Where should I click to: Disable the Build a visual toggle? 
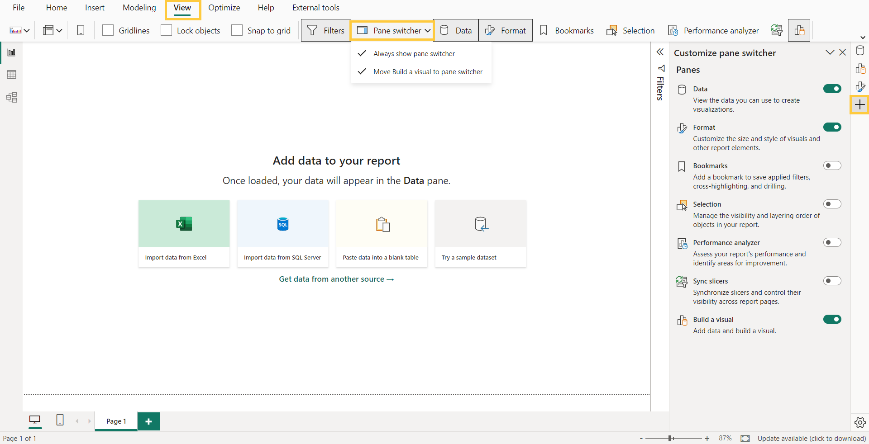tap(831, 319)
